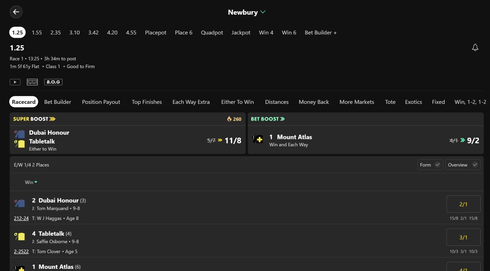Switch to Bet Builder market tab
Image resolution: width=490 pixels, height=271 pixels.
click(x=58, y=102)
